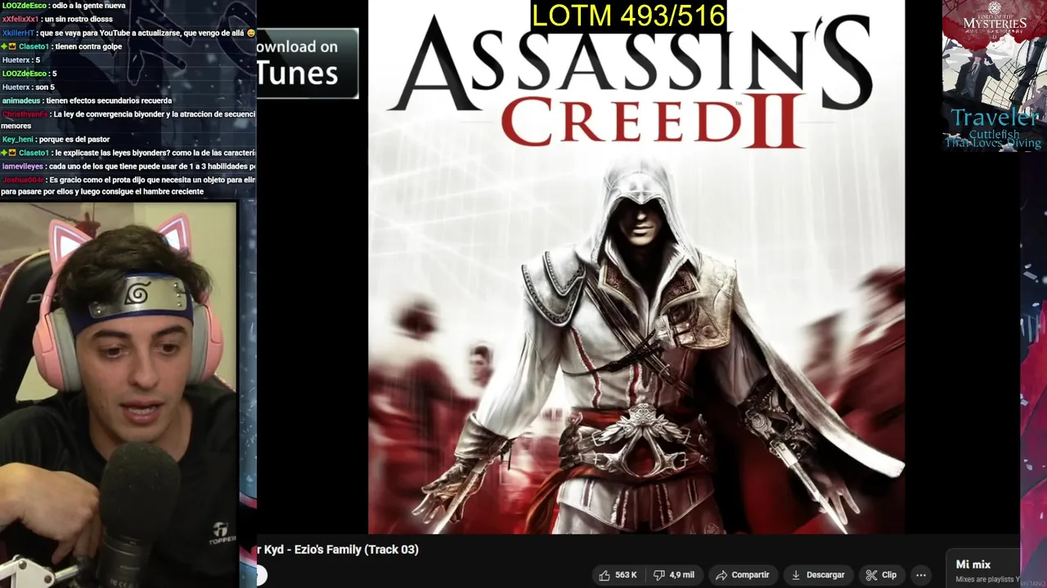Click chat username ChristhyanFs
This screenshot has width=1047, height=588.
(25, 114)
